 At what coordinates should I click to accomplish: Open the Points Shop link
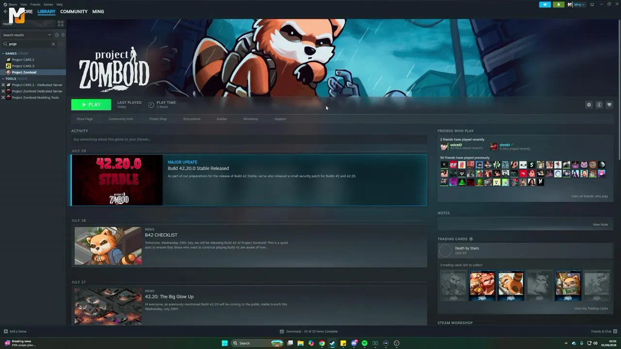(x=158, y=119)
